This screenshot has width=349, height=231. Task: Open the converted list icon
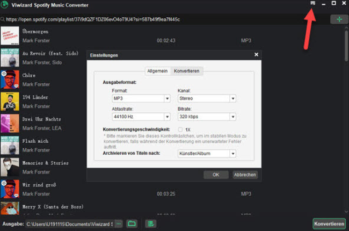coord(151,223)
